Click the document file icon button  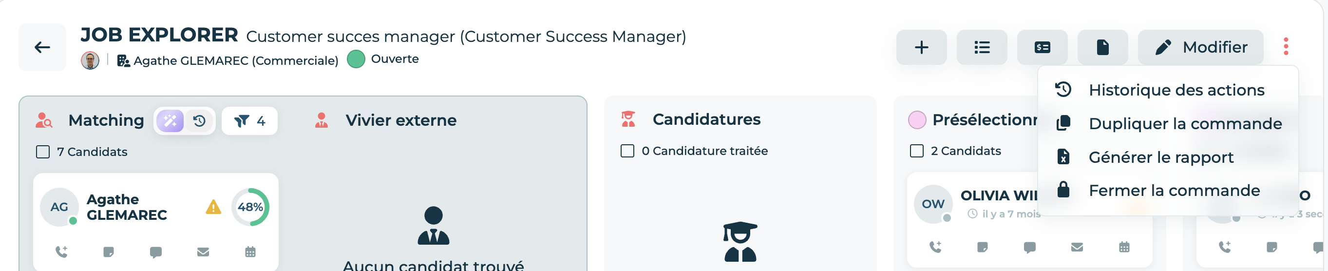pyautogui.click(x=1102, y=47)
